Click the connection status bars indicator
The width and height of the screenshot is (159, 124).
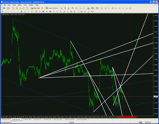(x=140, y=122)
